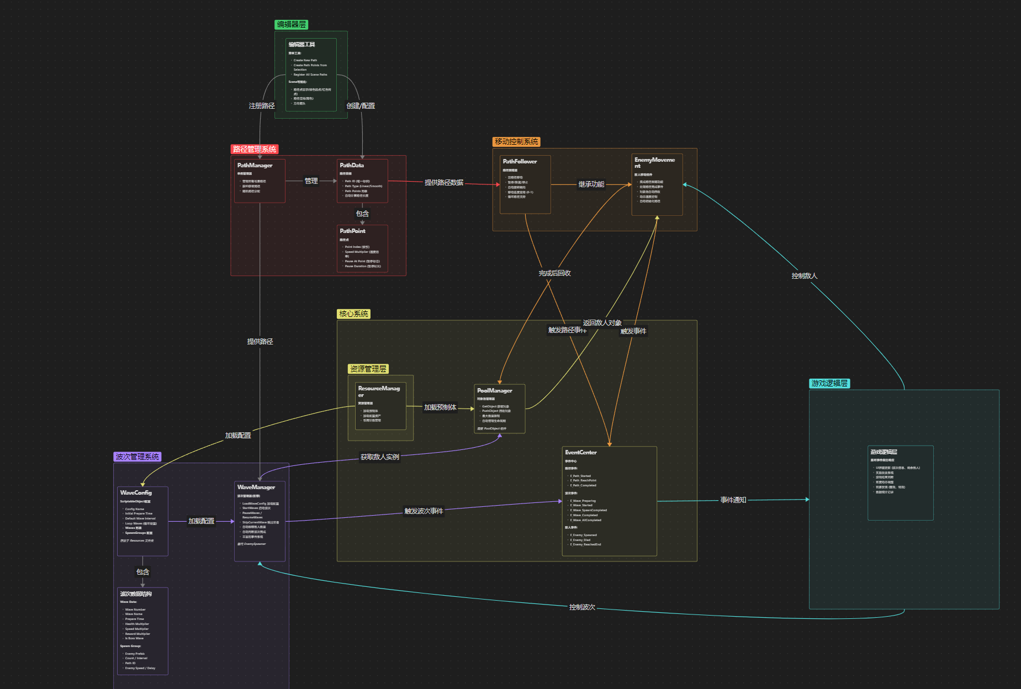This screenshot has width=1021, height=689.
Task: Click E_Enemy_ReachedEnd in EventCenter
Action: coord(585,544)
